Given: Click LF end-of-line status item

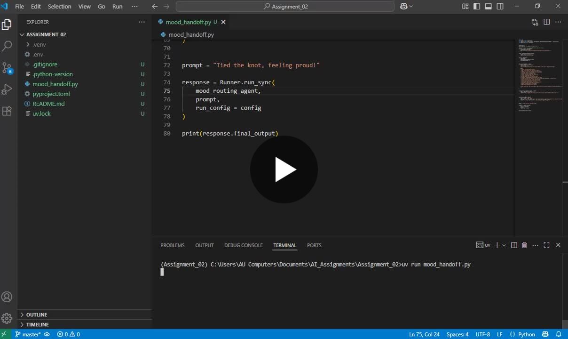Looking at the screenshot, I should pos(500,334).
